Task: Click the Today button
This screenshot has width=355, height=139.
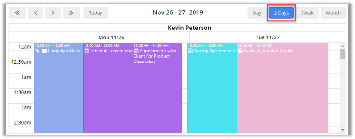Action: point(95,13)
